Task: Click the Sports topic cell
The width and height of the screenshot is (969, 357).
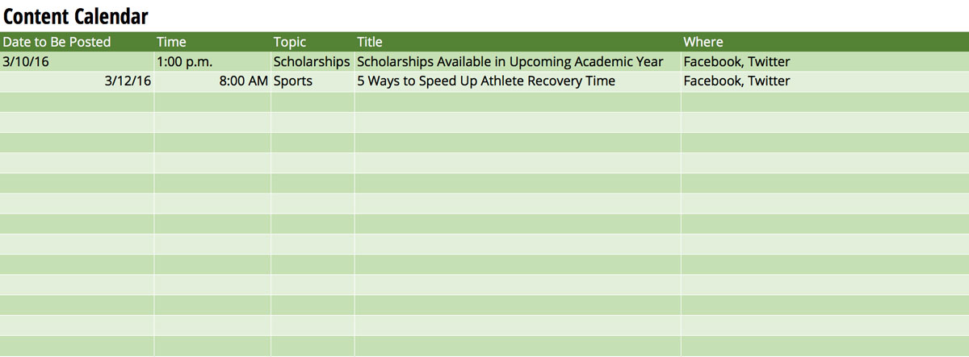Action: click(293, 81)
